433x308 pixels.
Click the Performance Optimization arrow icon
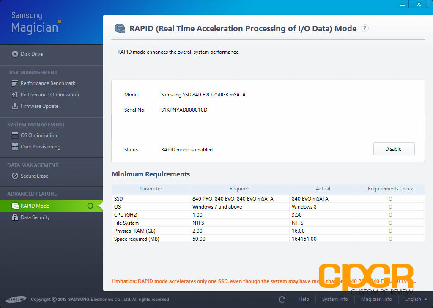(15, 95)
